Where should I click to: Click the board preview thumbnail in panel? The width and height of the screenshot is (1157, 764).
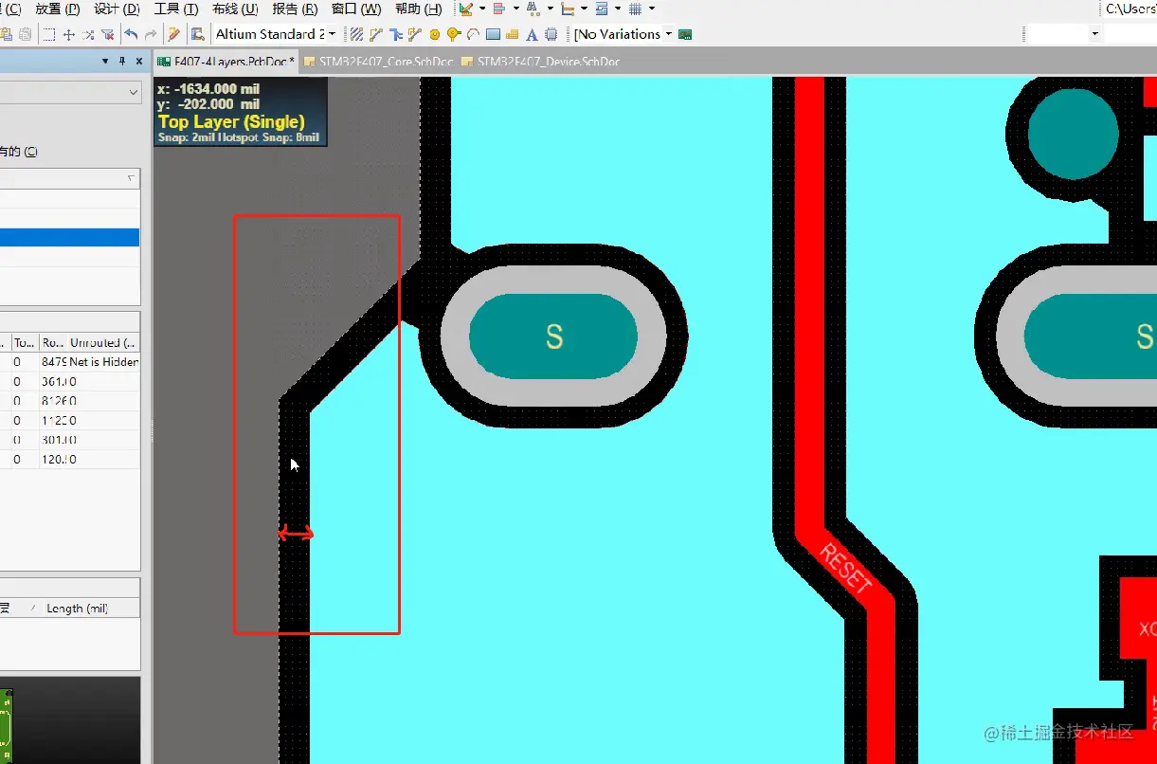click(70, 719)
